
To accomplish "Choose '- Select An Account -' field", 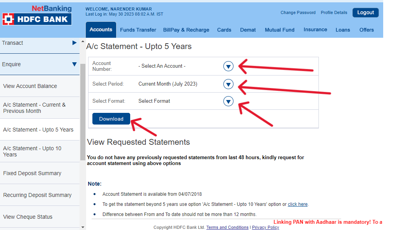I will (162, 66).
